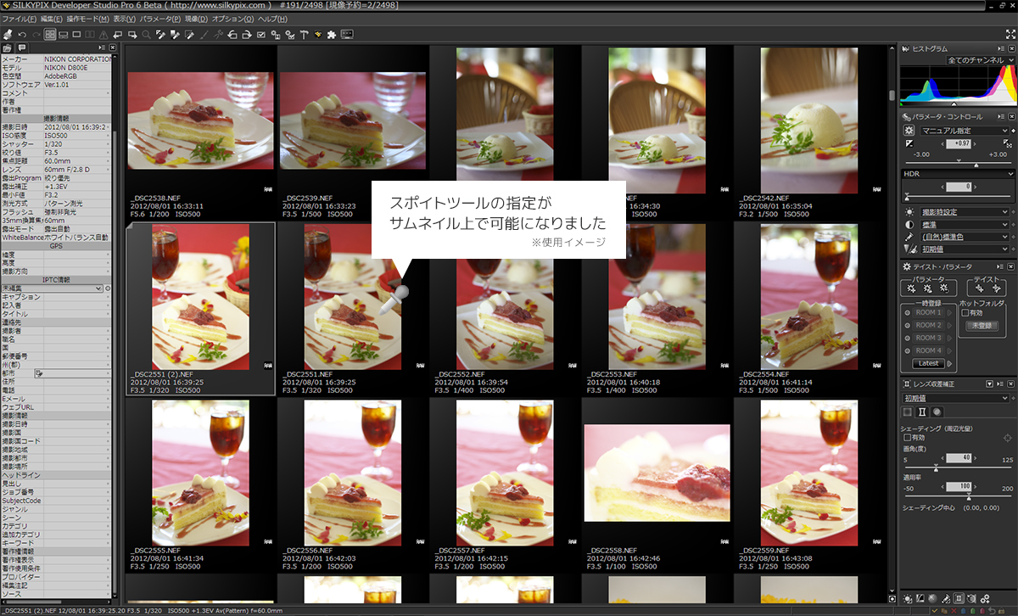This screenshot has width=1018, height=616.
Task: Select ROOM 2 temporary registration button
Action: [928, 325]
